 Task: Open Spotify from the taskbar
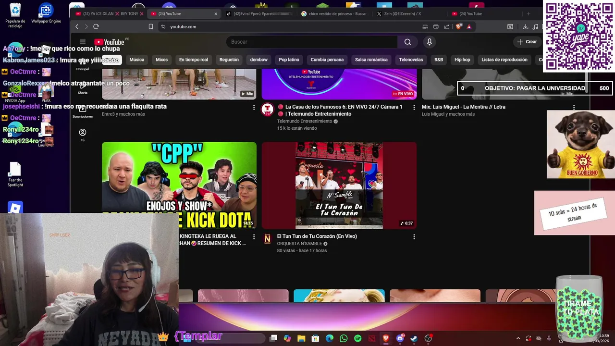click(x=357, y=338)
